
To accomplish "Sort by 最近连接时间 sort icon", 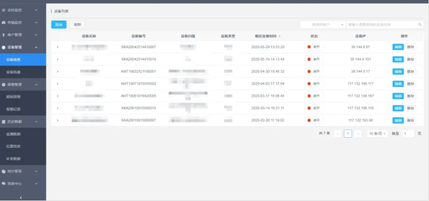I will (x=279, y=36).
